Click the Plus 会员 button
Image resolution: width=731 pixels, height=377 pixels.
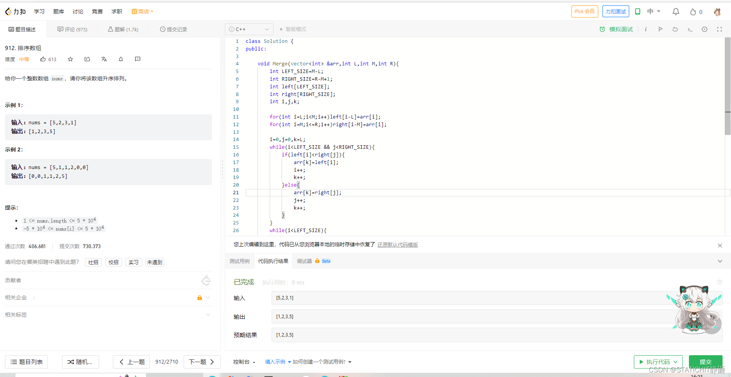(x=584, y=11)
